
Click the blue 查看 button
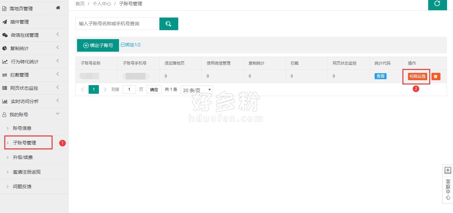pos(380,76)
